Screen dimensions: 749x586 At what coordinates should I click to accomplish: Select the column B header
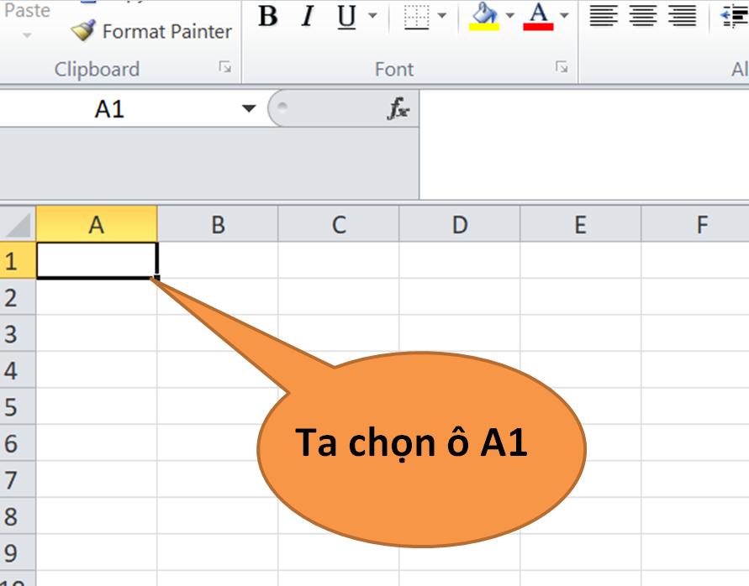pos(217,222)
